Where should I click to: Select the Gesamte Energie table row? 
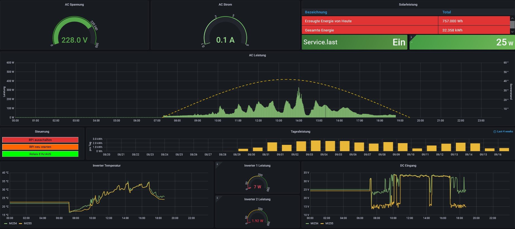(x=370, y=30)
